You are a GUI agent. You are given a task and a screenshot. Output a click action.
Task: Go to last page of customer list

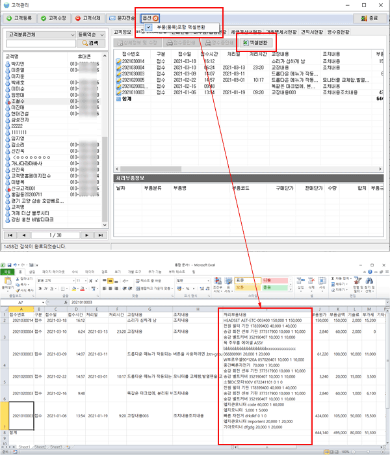click(x=100, y=235)
